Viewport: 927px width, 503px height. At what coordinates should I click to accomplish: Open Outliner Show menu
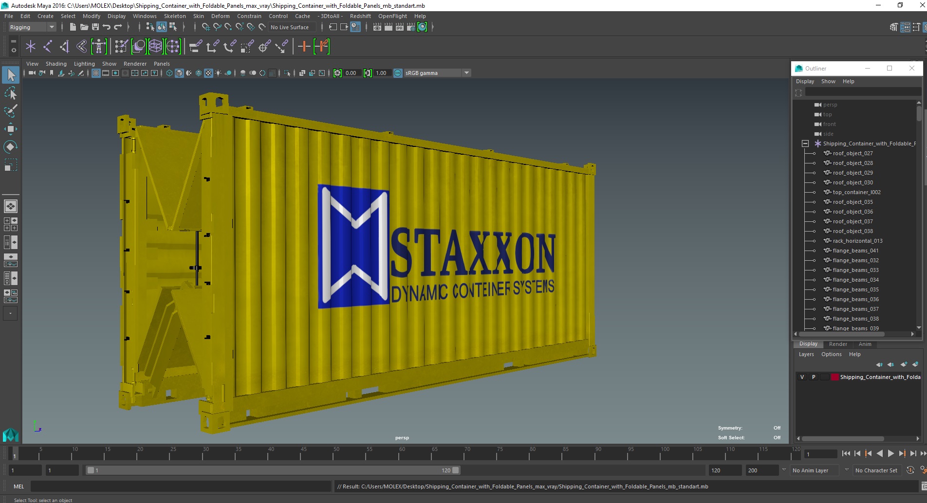pyautogui.click(x=828, y=81)
